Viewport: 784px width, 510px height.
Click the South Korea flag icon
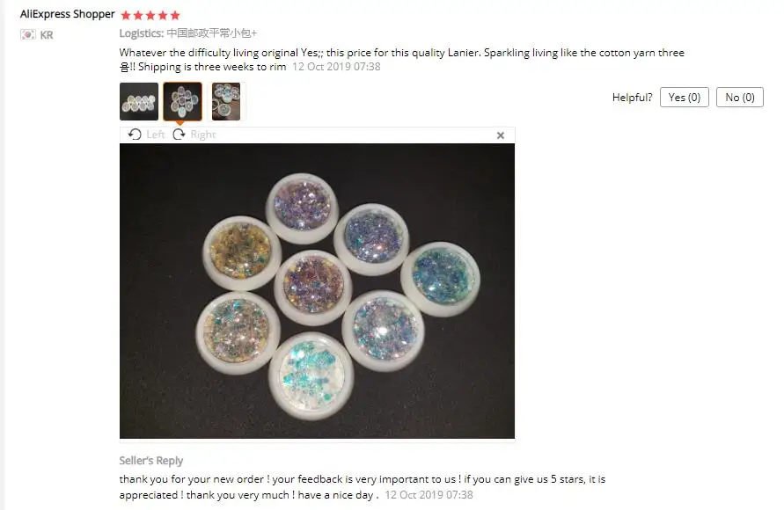pyautogui.click(x=28, y=34)
